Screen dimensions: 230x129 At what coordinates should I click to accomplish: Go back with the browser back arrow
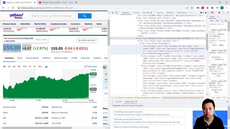[x=3, y=8]
